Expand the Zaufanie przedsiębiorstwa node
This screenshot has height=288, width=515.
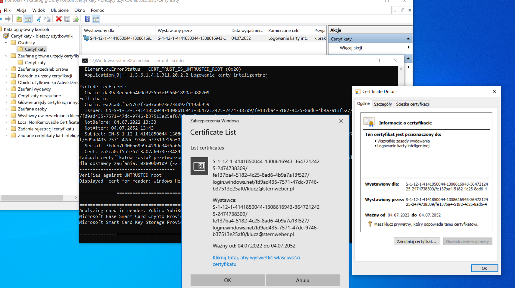(6, 69)
